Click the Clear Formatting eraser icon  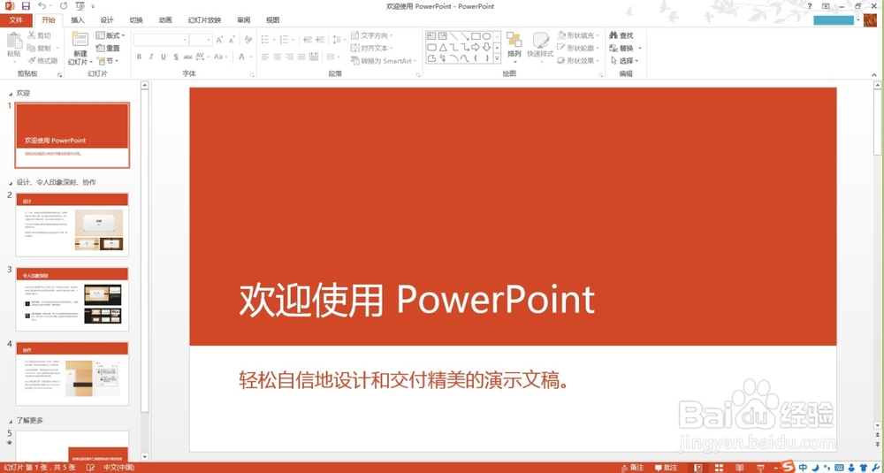pos(248,40)
